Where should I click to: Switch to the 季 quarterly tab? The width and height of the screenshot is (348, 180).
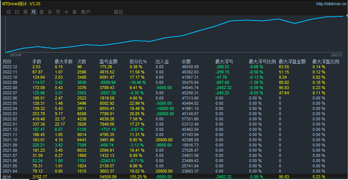(x=42, y=12)
